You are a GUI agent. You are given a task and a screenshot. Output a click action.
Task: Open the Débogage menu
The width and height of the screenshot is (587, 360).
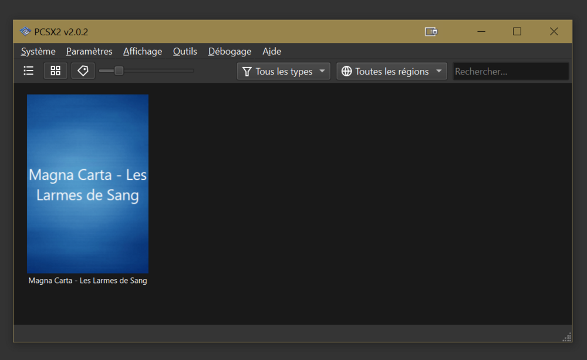[x=230, y=52]
